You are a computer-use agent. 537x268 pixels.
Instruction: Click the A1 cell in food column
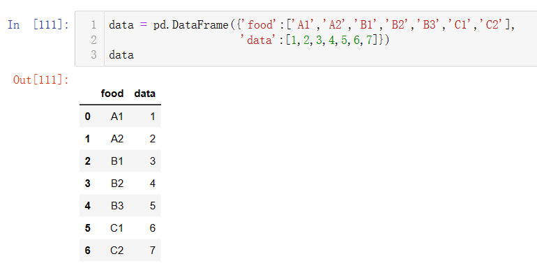pyautogui.click(x=116, y=117)
